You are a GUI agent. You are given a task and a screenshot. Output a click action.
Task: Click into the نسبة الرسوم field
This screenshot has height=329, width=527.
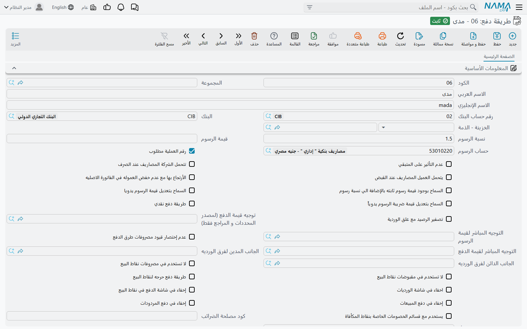pos(359,139)
